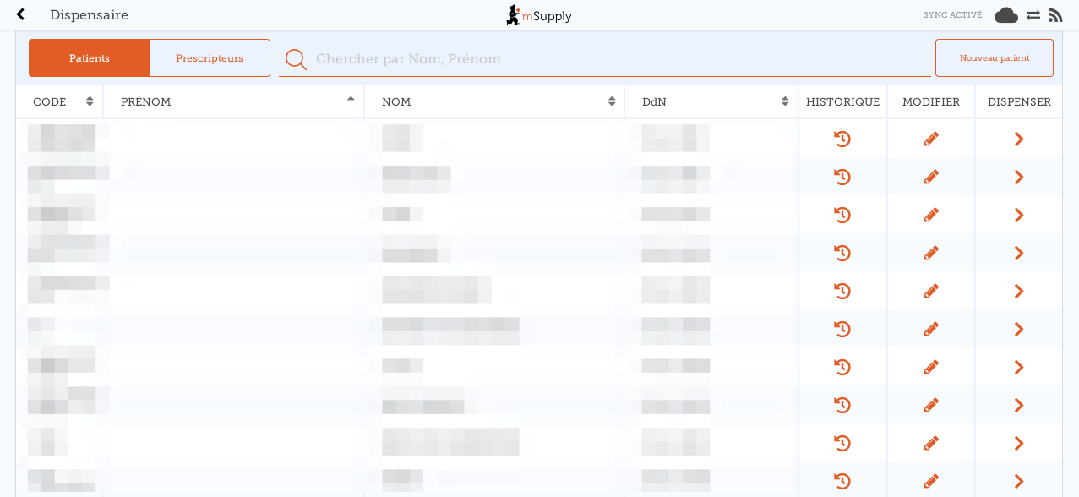Edit the second patient row with pencil
Image resolution: width=1079 pixels, height=497 pixels.
pos(931,177)
